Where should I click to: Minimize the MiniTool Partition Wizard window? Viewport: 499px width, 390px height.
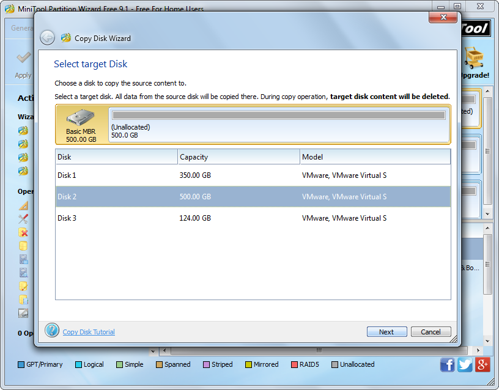click(441, 6)
